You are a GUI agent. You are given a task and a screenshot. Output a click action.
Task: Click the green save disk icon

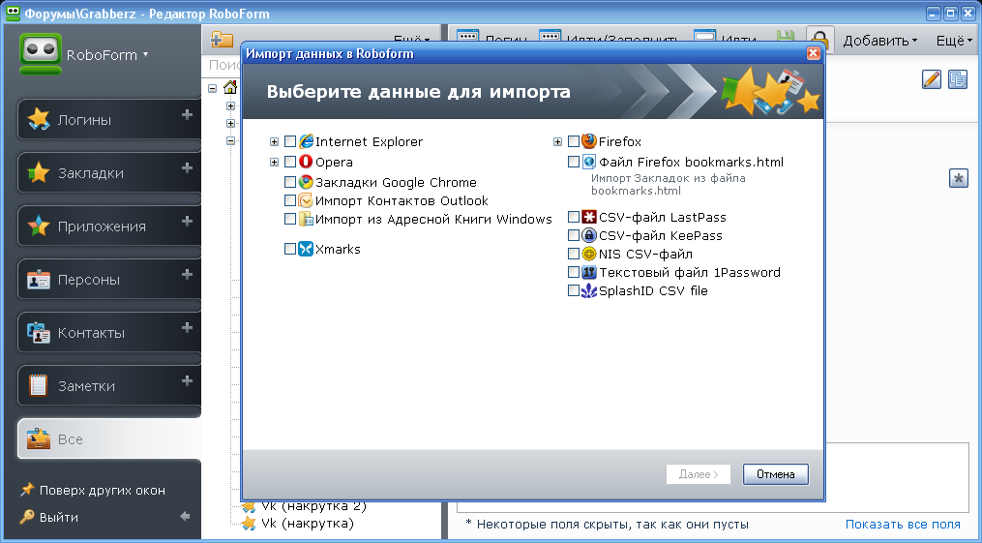(786, 38)
